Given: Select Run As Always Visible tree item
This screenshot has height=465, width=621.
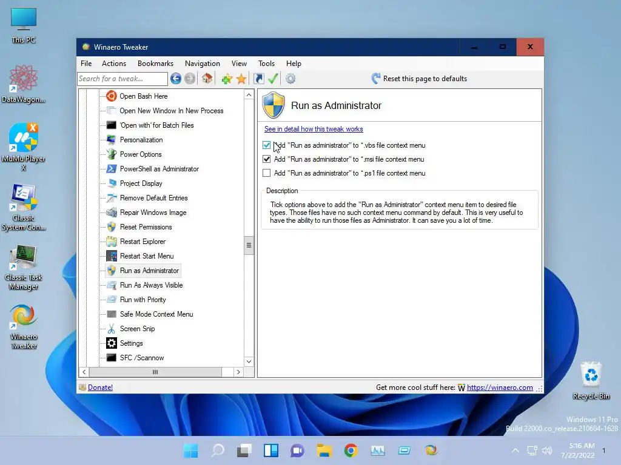Looking at the screenshot, I should coord(151,285).
